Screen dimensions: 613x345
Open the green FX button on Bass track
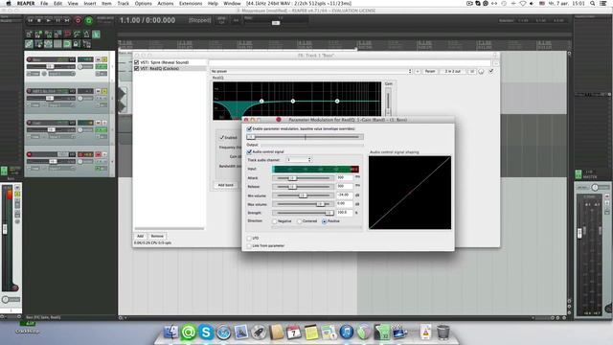[101, 66]
